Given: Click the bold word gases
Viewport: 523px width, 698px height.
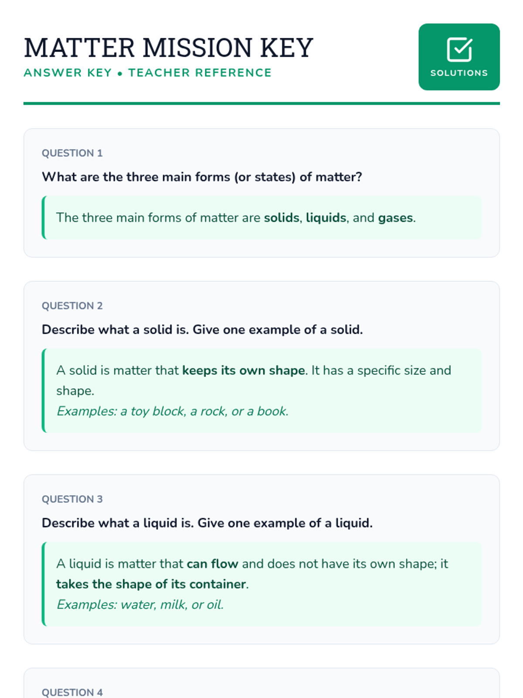Looking at the screenshot, I should (x=395, y=218).
